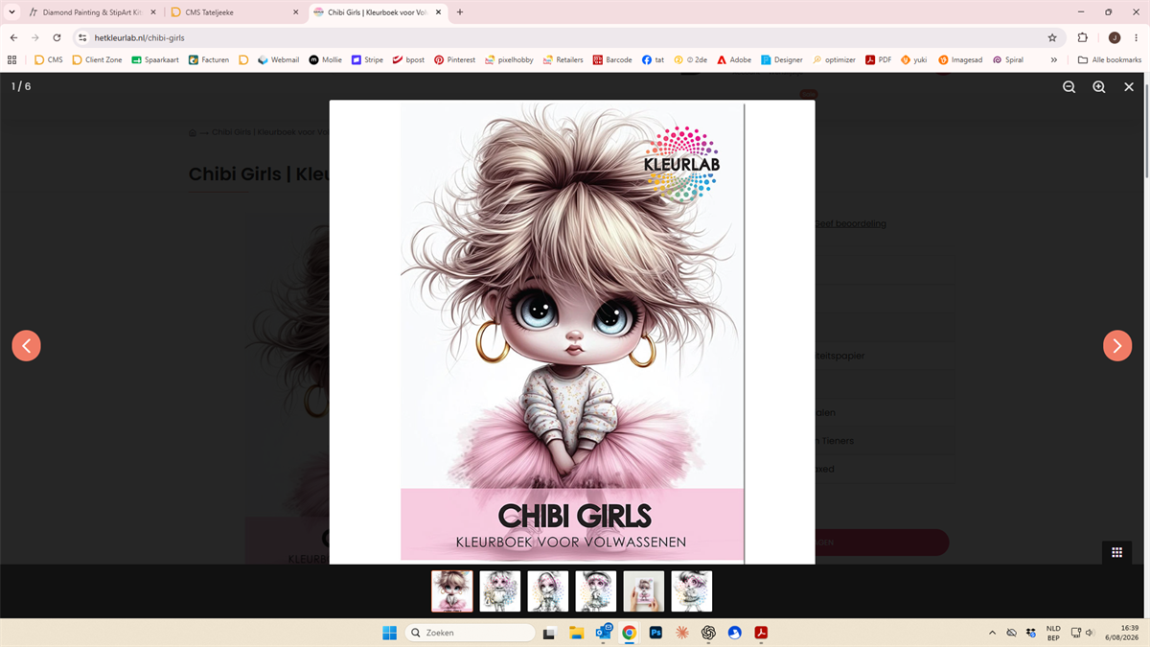Open the tab search dropdown
The width and height of the screenshot is (1150, 647).
pyautogui.click(x=11, y=12)
